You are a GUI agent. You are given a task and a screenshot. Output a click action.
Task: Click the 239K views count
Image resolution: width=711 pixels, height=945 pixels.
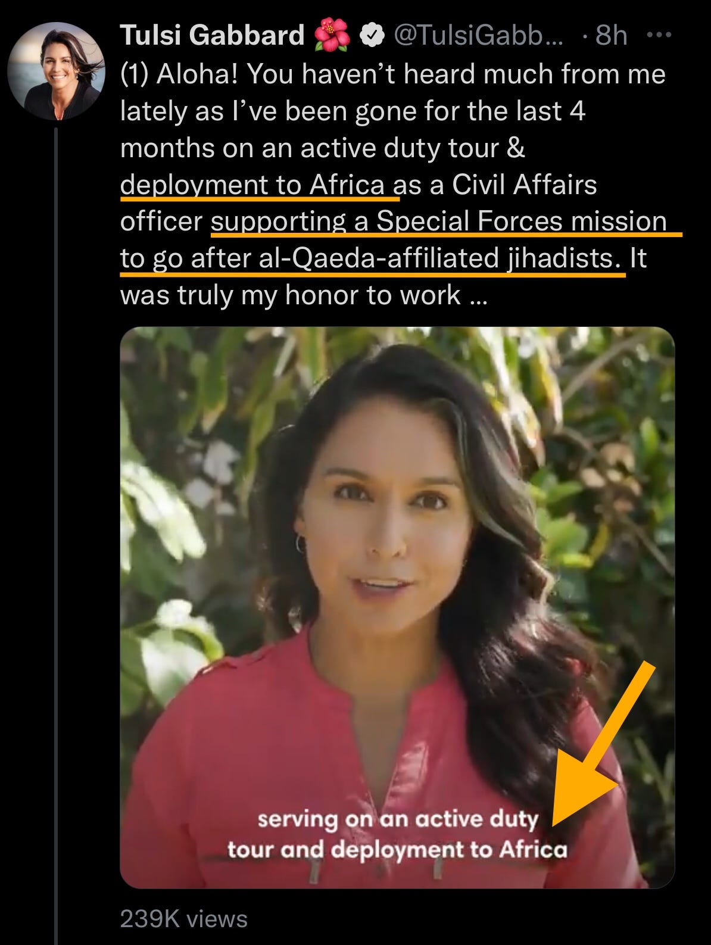(x=183, y=919)
